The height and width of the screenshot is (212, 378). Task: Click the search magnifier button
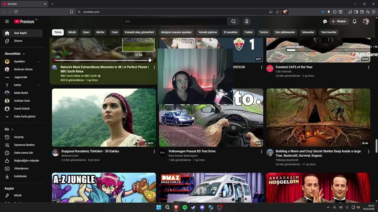(233, 21)
